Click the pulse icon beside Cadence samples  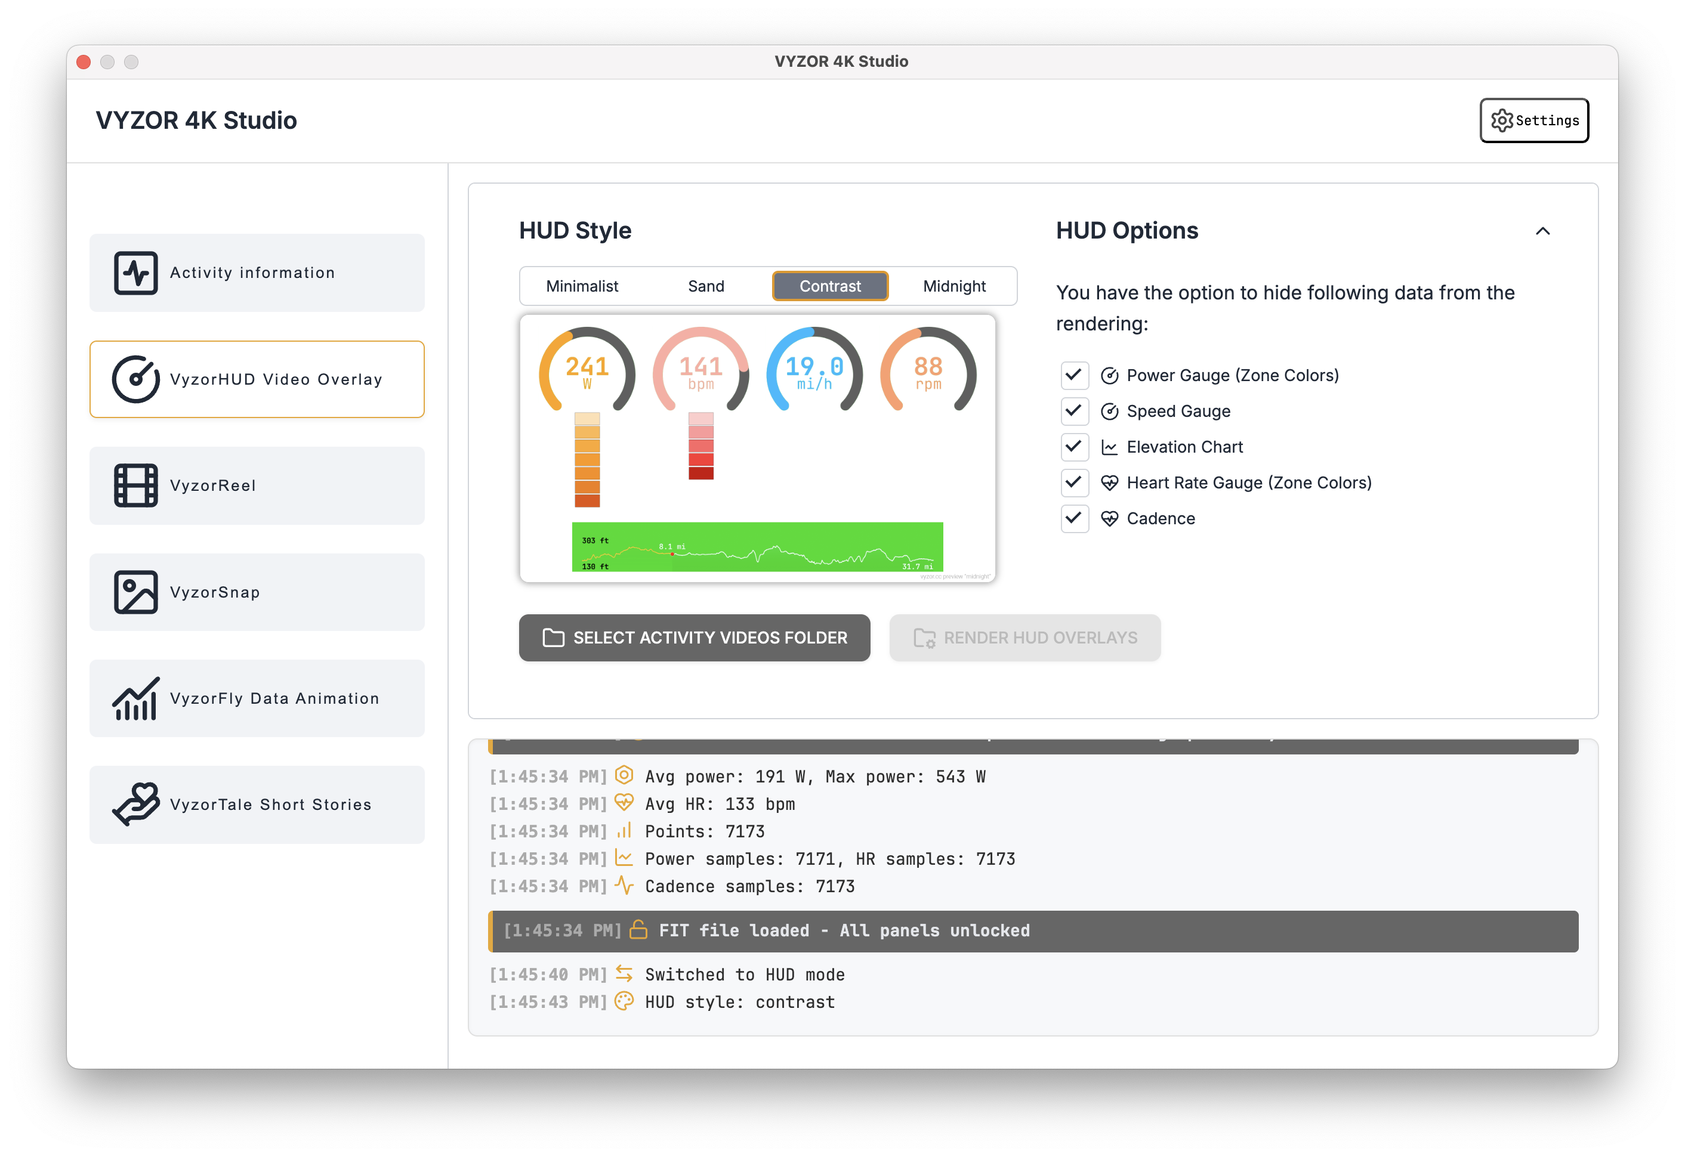[x=624, y=885]
